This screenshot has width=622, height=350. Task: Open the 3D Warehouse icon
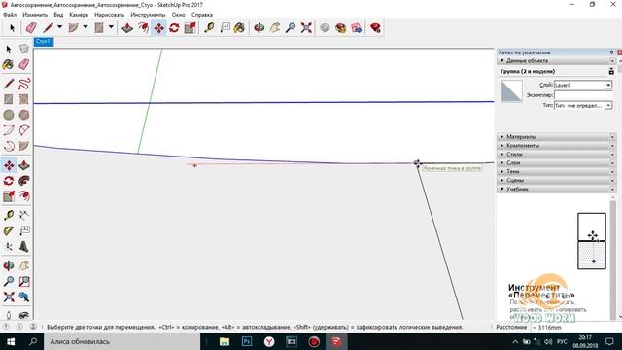point(326,28)
